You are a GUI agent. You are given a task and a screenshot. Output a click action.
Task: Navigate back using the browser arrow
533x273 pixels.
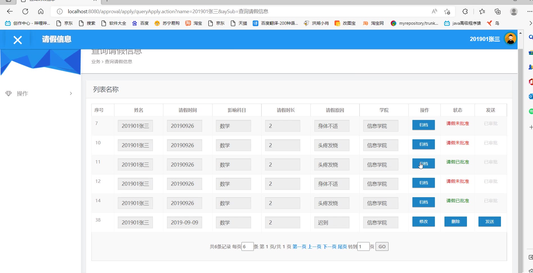[10, 12]
